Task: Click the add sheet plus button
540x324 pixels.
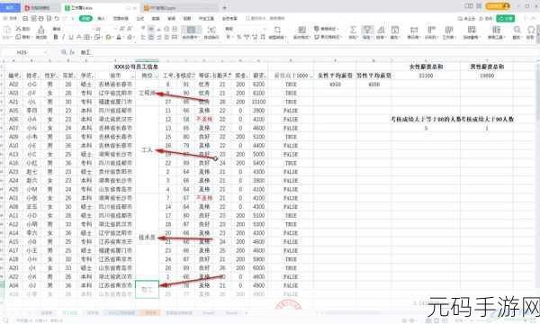Action: pyautogui.click(x=247, y=313)
